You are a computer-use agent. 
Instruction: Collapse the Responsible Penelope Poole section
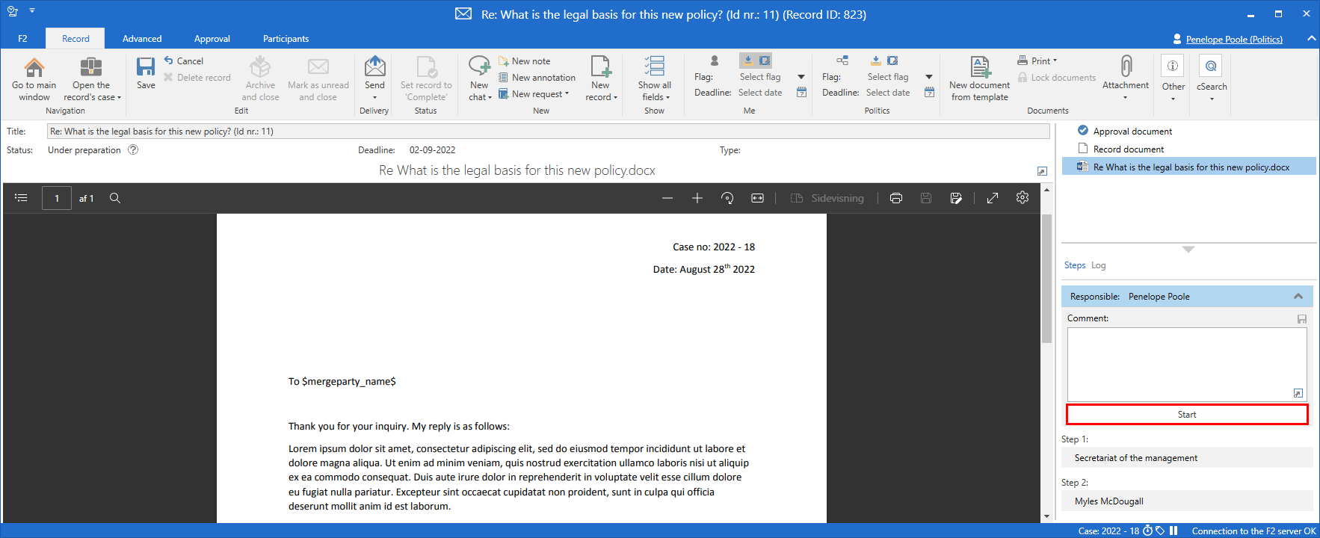click(x=1298, y=297)
